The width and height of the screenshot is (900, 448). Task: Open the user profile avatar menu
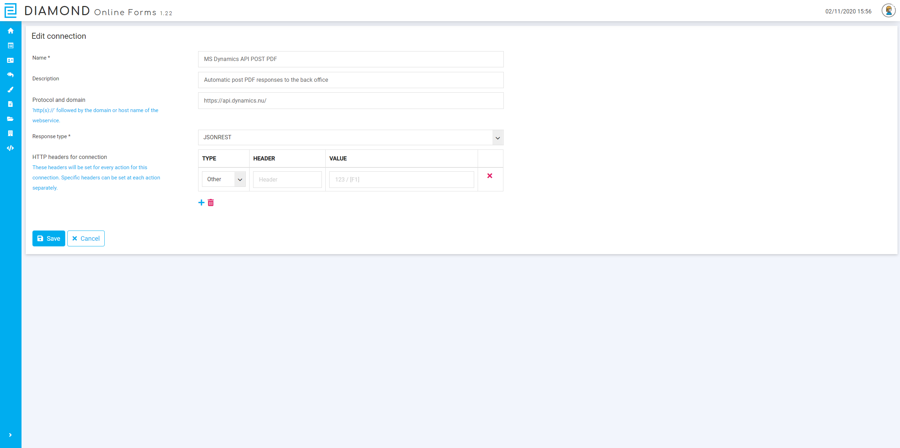tap(888, 11)
